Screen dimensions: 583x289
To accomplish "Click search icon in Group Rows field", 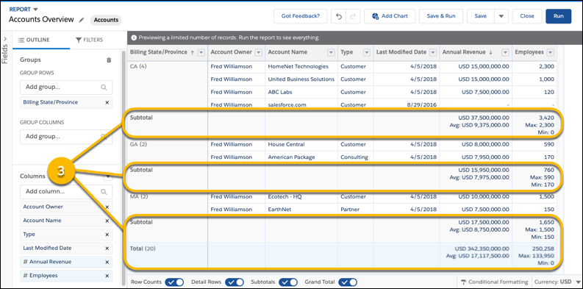I will tap(104, 87).
